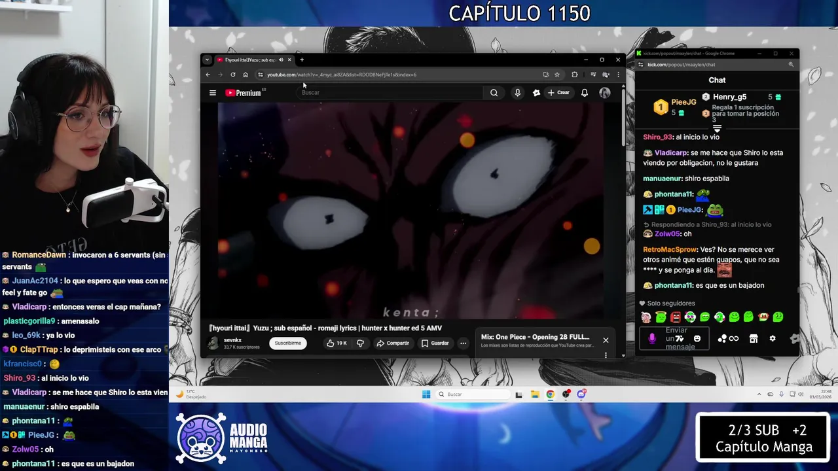Open Chrome from the Windows taskbar
This screenshot has height=471, width=838.
pos(550,394)
